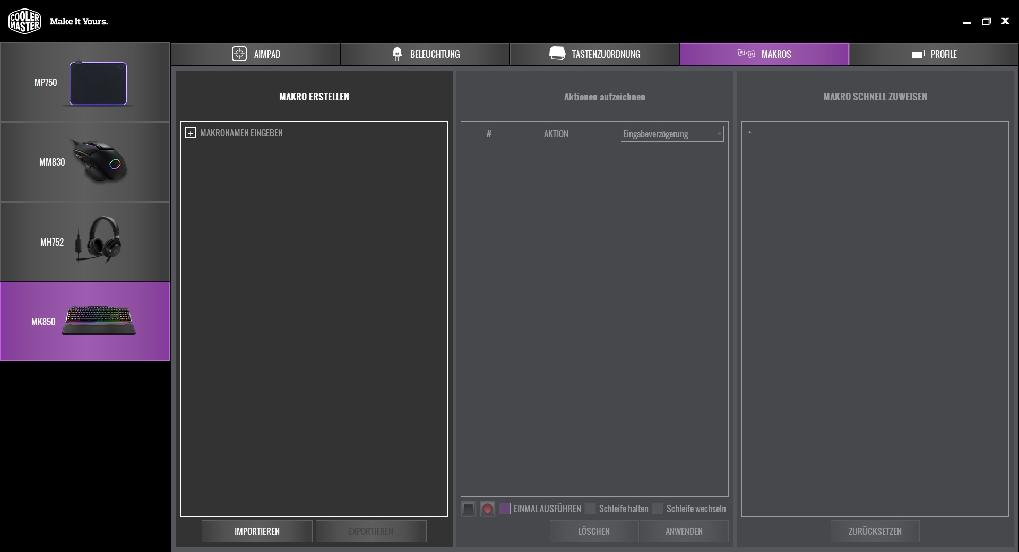Check the Schleife halten option
This screenshot has height=552, width=1019.
(x=590, y=508)
